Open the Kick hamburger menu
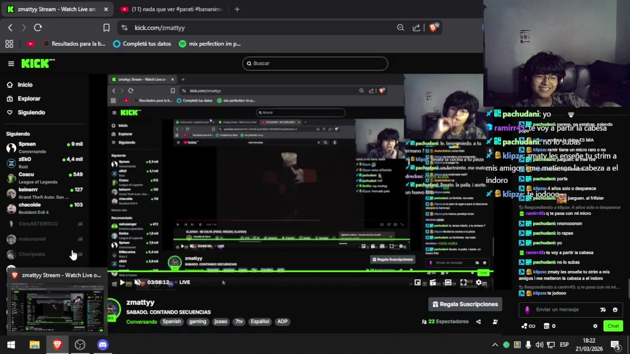The width and height of the screenshot is (630, 354). point(11,63)
